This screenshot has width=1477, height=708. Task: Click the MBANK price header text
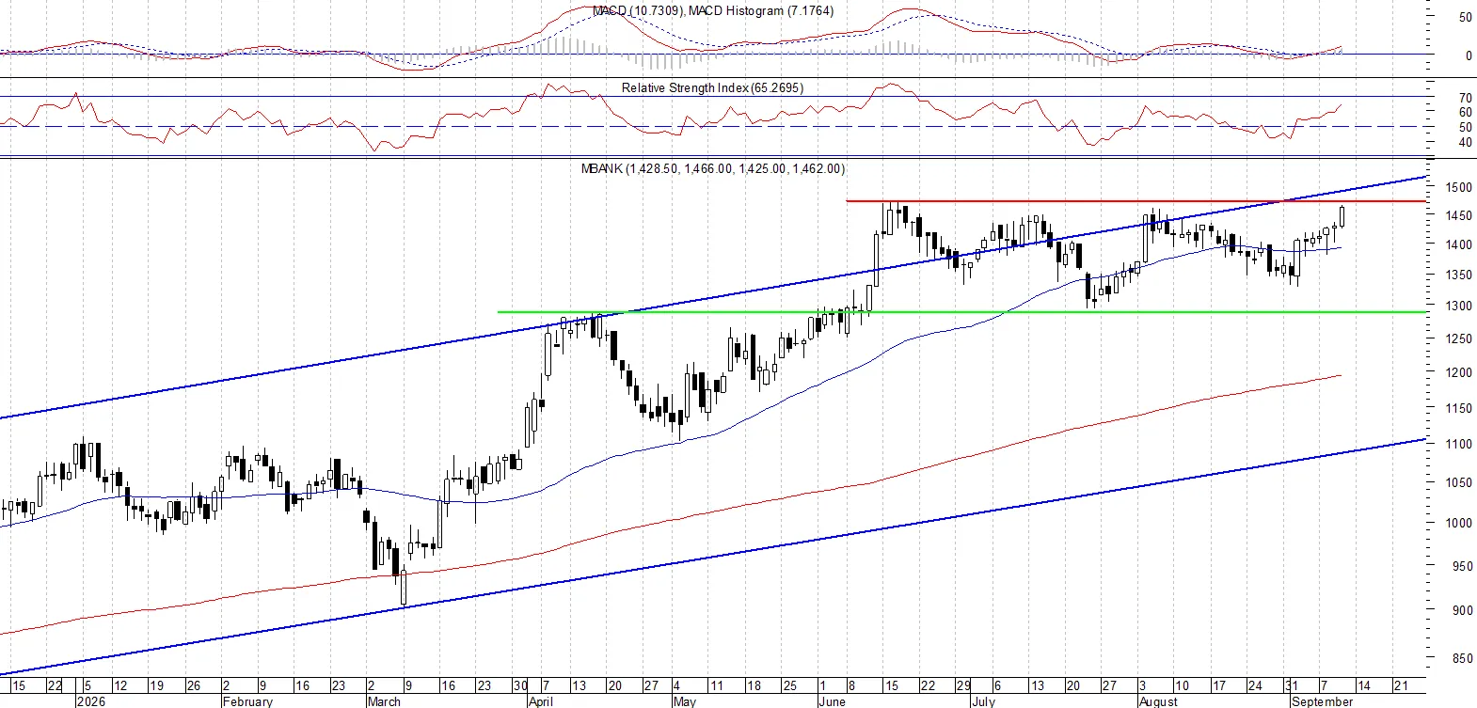pos(712,168)
